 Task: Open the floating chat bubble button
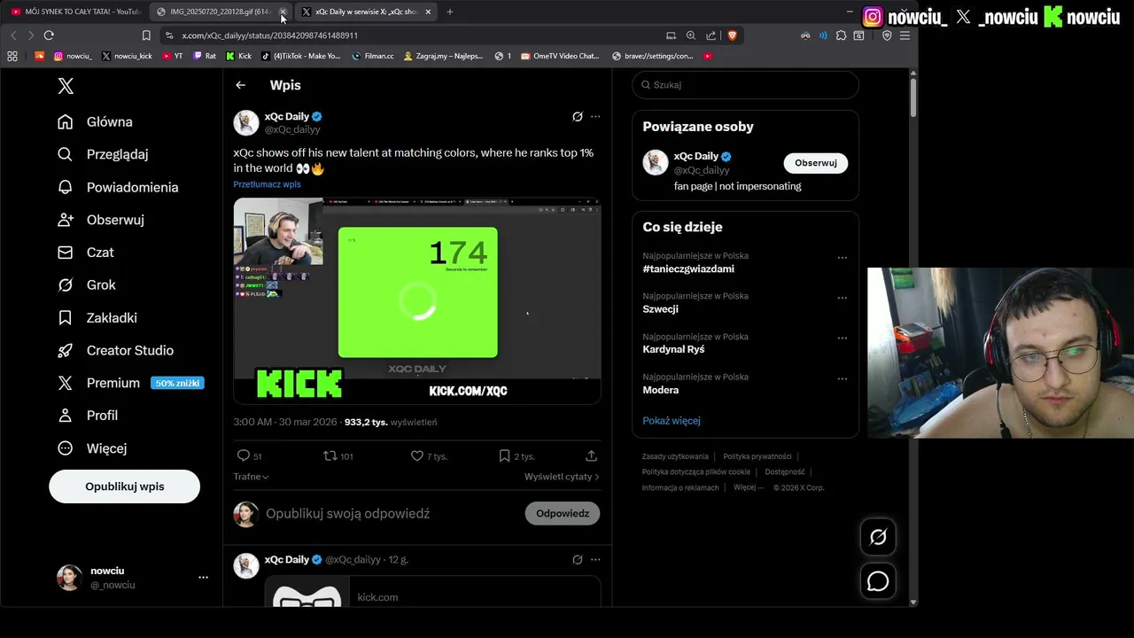click(x=878, y=581)
